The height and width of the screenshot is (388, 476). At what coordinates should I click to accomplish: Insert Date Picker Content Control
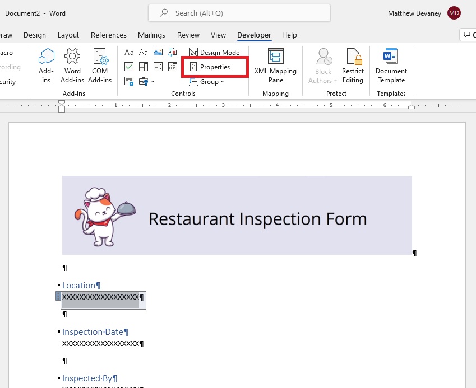pyautogui.click(x=173, y=67)
